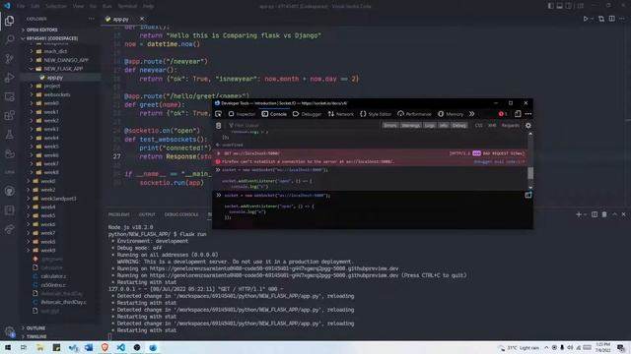Open the Remote Explorer view
631x354 pixels.
coord(9,96)
